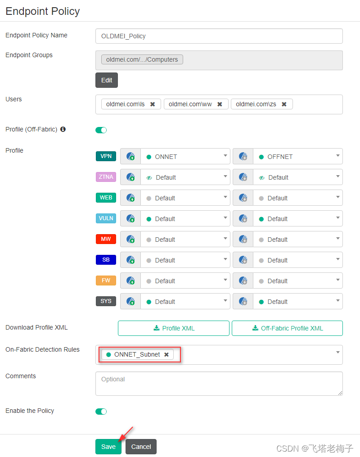Click the FW profile badge

(x=106, y=281)
